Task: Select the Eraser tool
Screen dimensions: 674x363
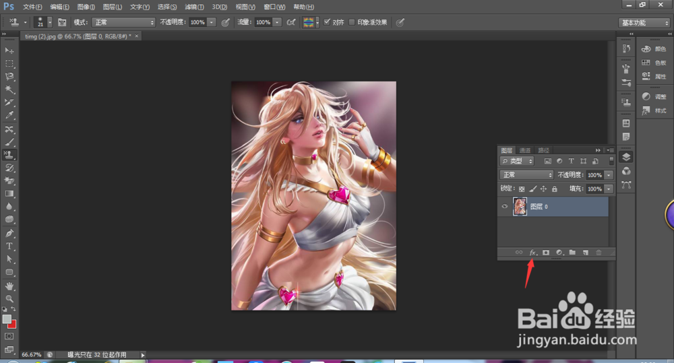Action: click(9, 181)
